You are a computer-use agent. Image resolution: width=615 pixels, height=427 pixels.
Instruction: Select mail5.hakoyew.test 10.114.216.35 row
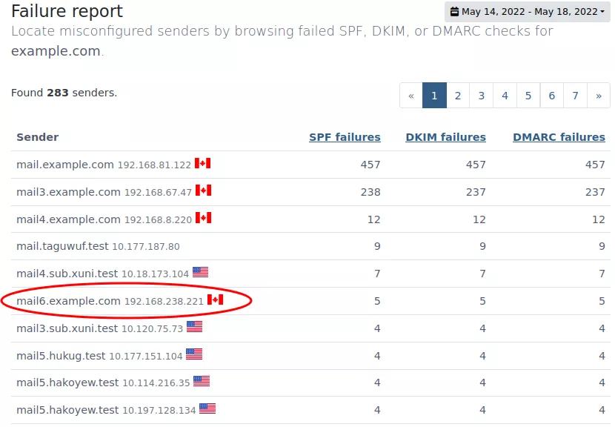[x=310, y=383]
